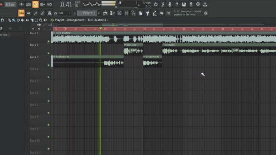Viewport: 276px width, 155px height.
Task: Open the Playlist view icon
Action: [105, 13]
